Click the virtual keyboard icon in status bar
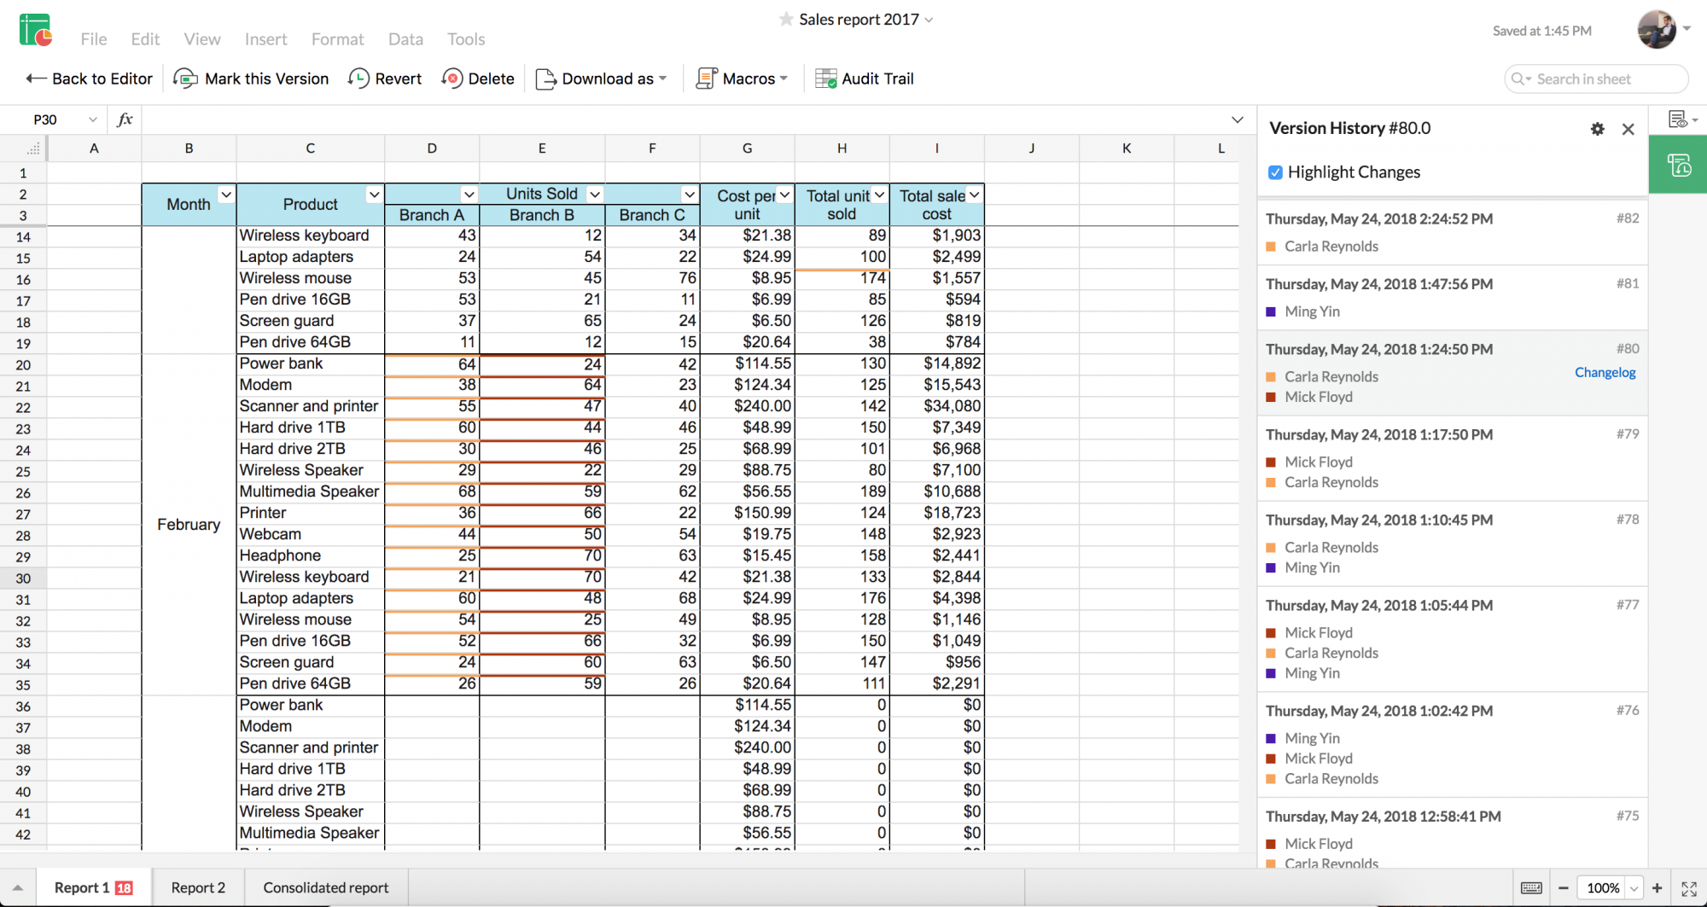 point(1531,888)
